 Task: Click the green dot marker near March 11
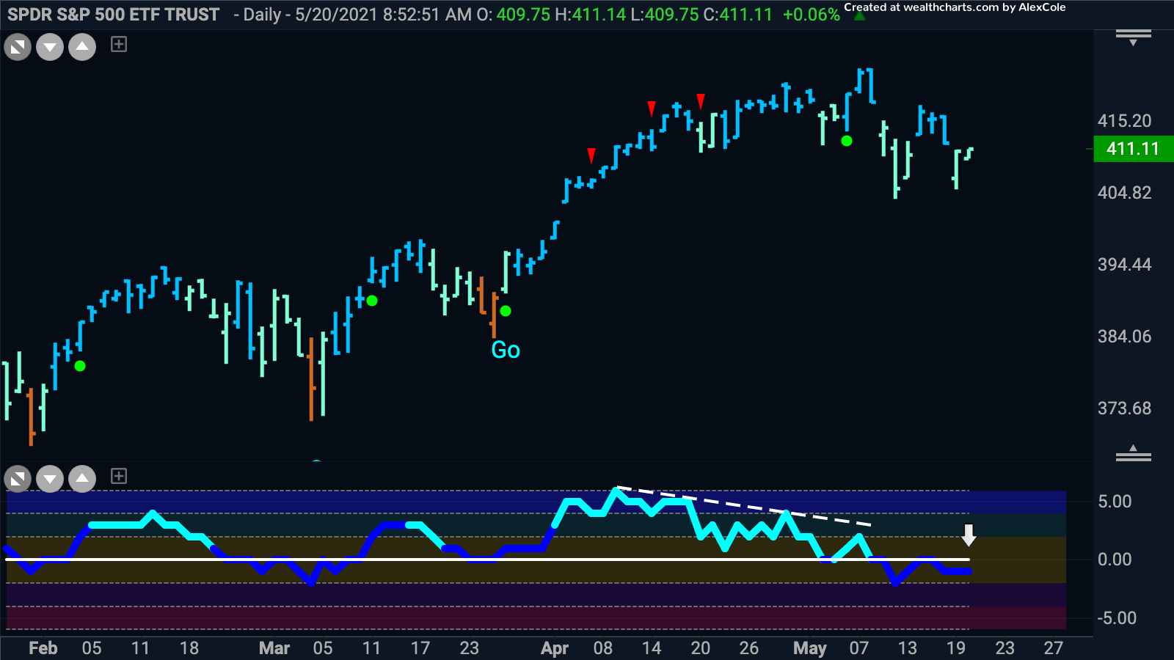tap(372, 301)
